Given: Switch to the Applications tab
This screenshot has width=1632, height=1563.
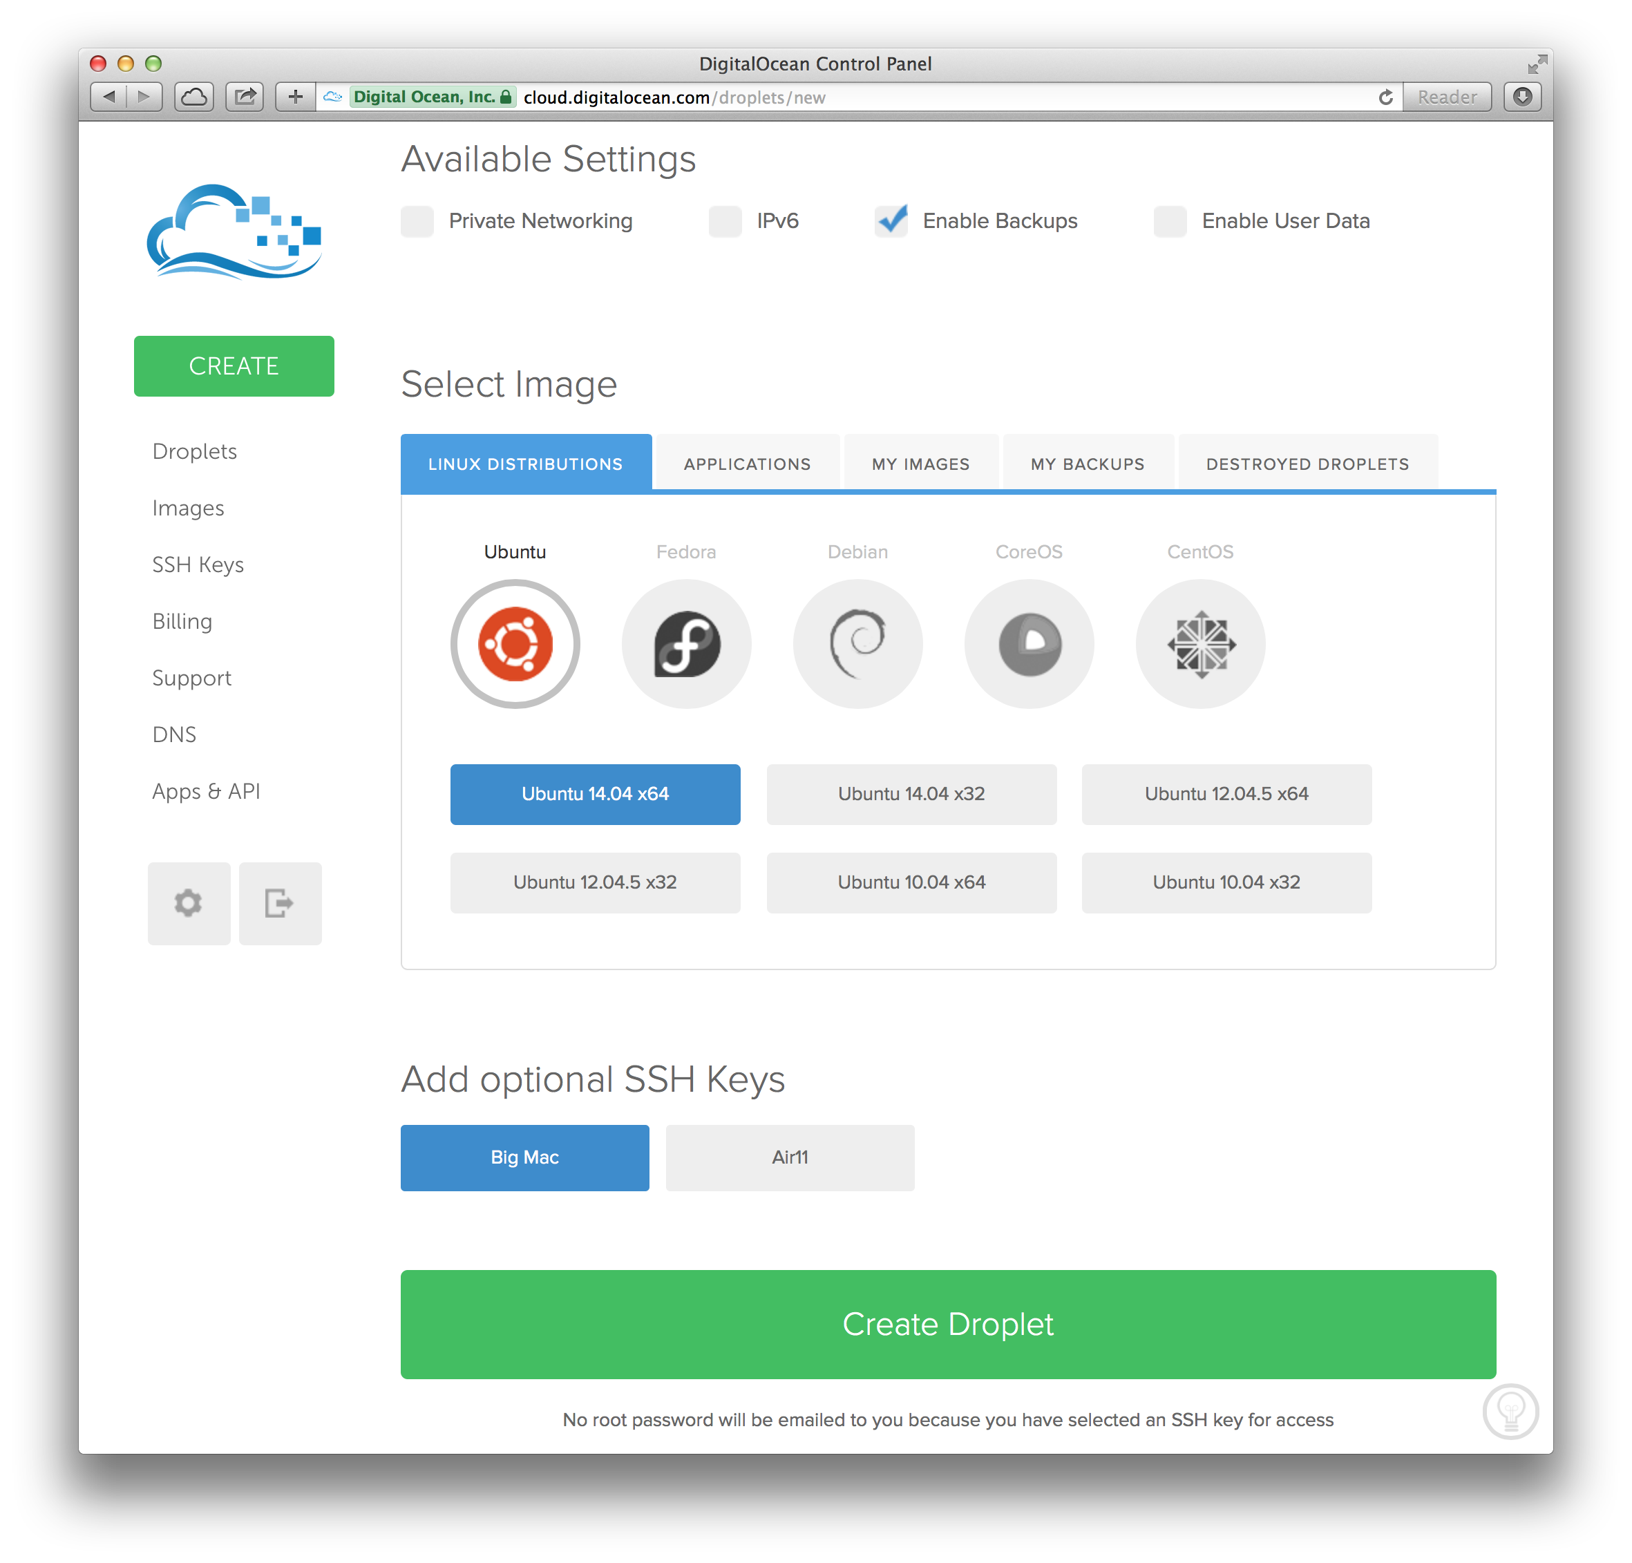Looking at the screenshot, I should (x=747, y=464).
